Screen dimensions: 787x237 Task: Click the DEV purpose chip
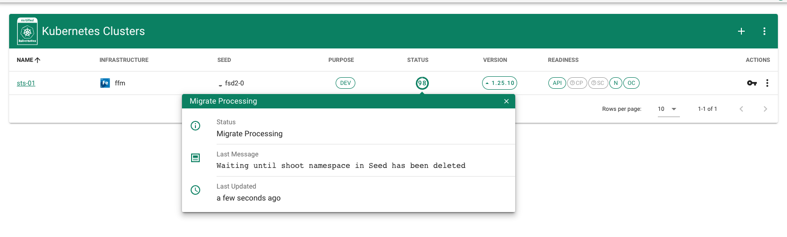point(345,83)
